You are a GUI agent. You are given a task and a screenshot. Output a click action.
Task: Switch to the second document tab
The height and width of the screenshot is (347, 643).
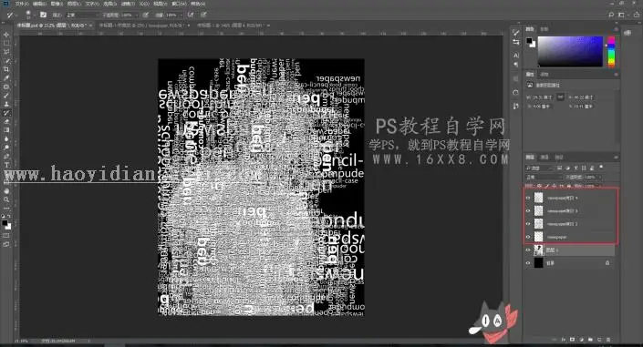143,26
